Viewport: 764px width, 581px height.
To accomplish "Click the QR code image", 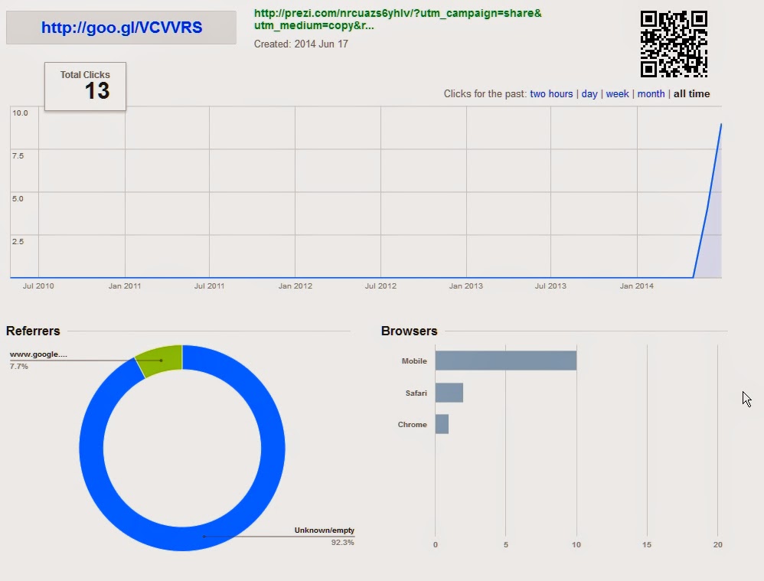I will pos(674,44).
